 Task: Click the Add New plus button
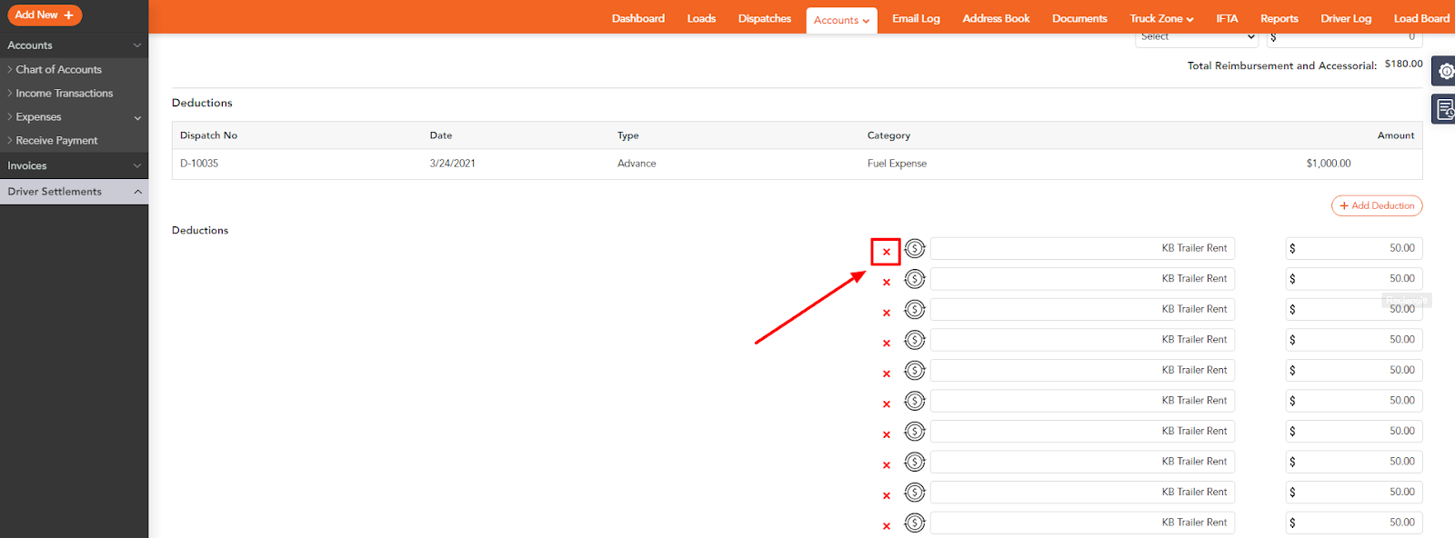click(45, 15)
